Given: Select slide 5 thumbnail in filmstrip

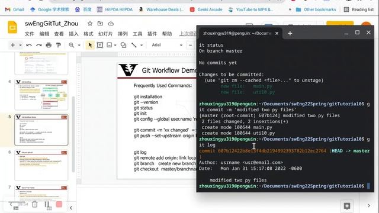Looking at the screenshot, I should point(41,130).
